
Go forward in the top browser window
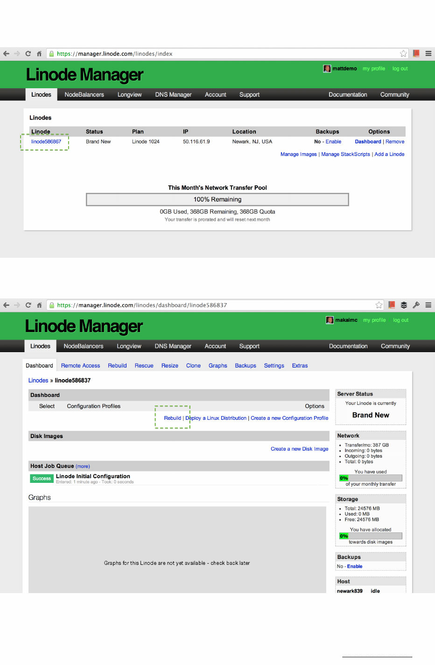pyautogui.click(x=17, y=54)
